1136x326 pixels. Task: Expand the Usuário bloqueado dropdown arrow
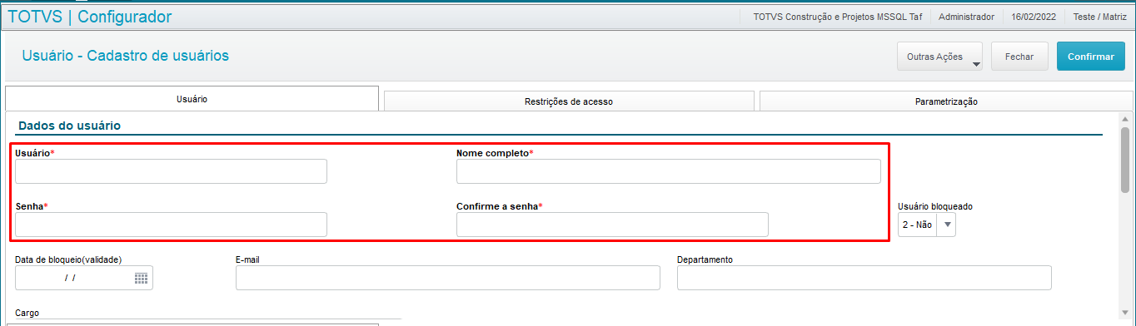[946, 225]
